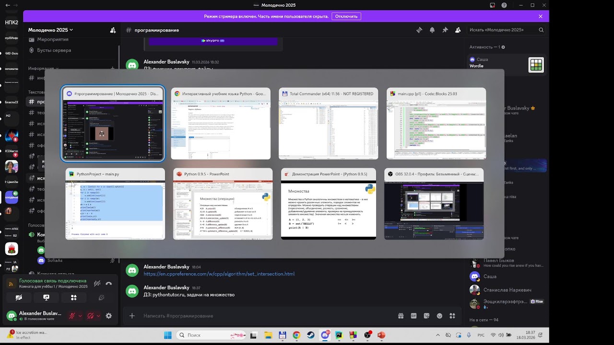This screenshot has height=345, width=614.
Task: Open the inbox icon in the title bar
Action: click(493, 5)
